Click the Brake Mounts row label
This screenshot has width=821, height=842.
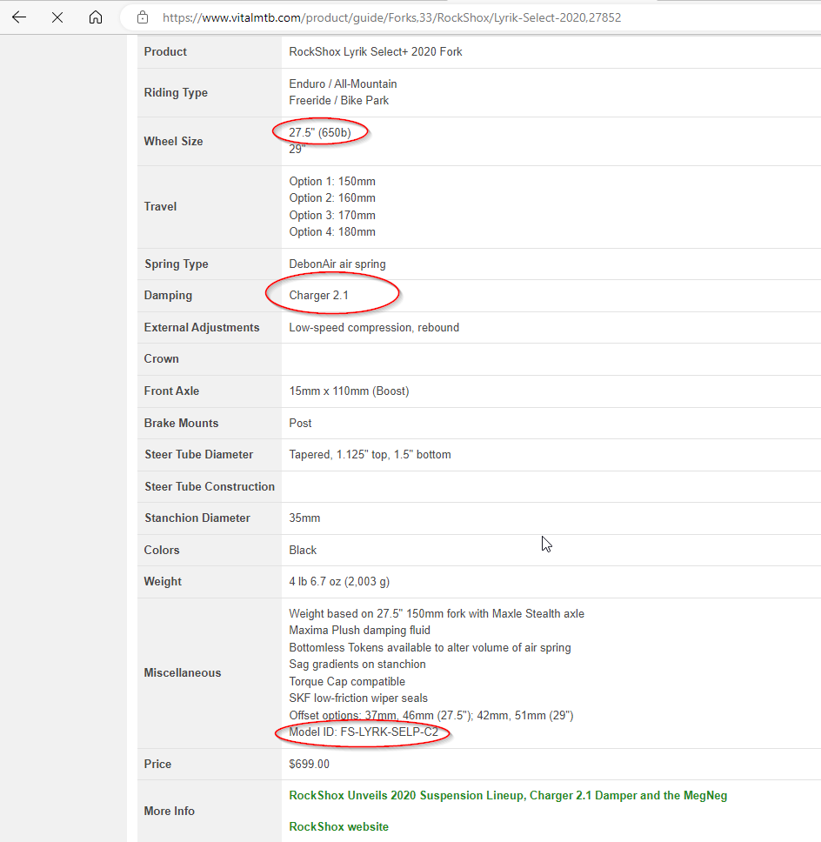pyautogui.click(x=181, y=423)
